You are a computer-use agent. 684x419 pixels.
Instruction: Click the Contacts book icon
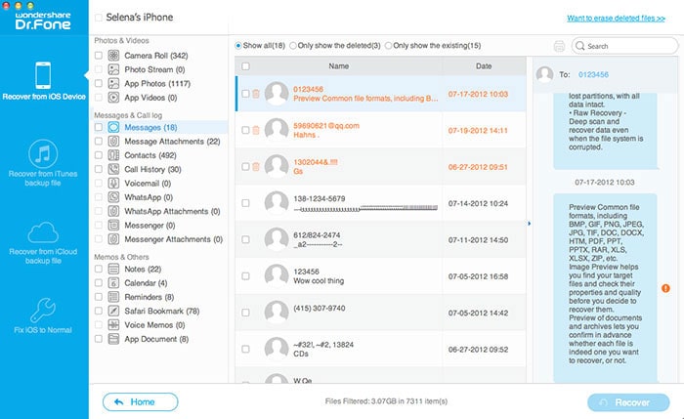[x=113, y=155]
